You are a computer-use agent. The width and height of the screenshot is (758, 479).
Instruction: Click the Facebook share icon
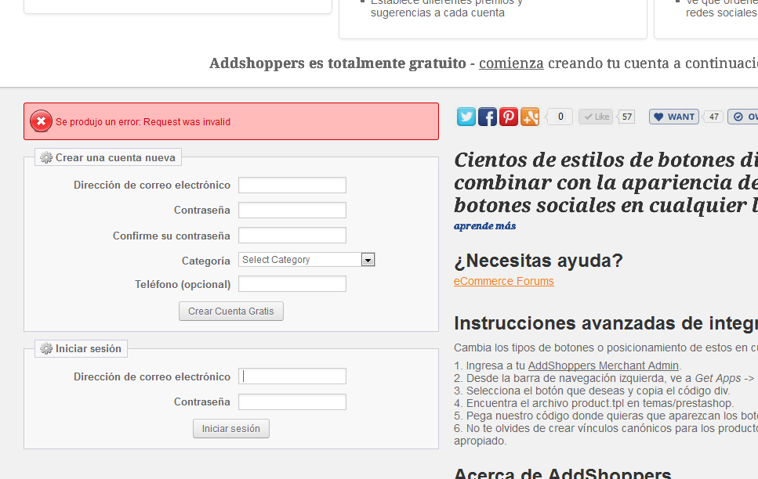coord(488,117)
